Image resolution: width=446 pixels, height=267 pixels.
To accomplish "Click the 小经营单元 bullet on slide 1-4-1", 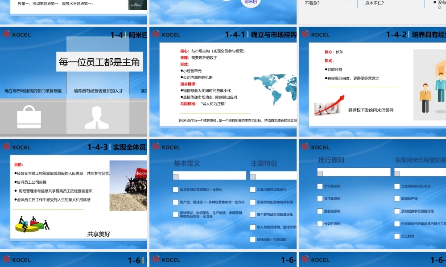I will (191, 71).
